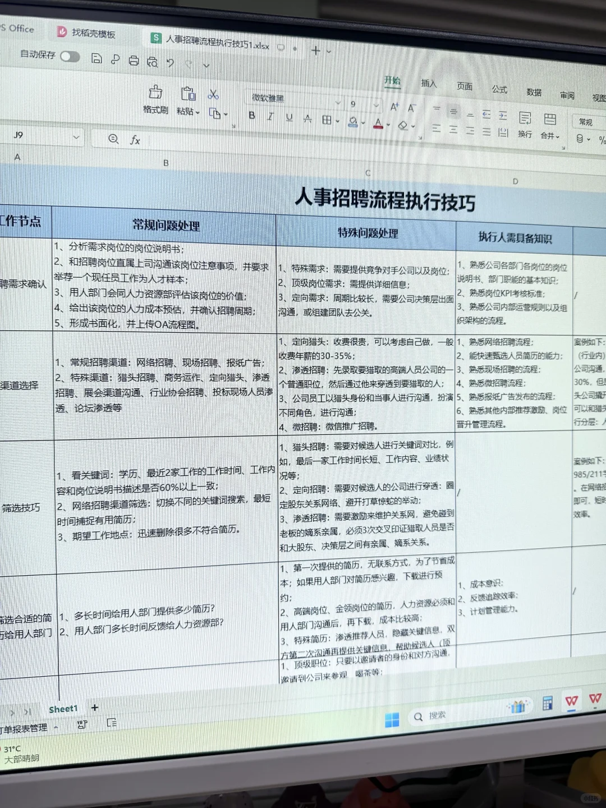606x808 pixels.
Task: Click the Copy icon below scissors
Action: tap(214, 113)
